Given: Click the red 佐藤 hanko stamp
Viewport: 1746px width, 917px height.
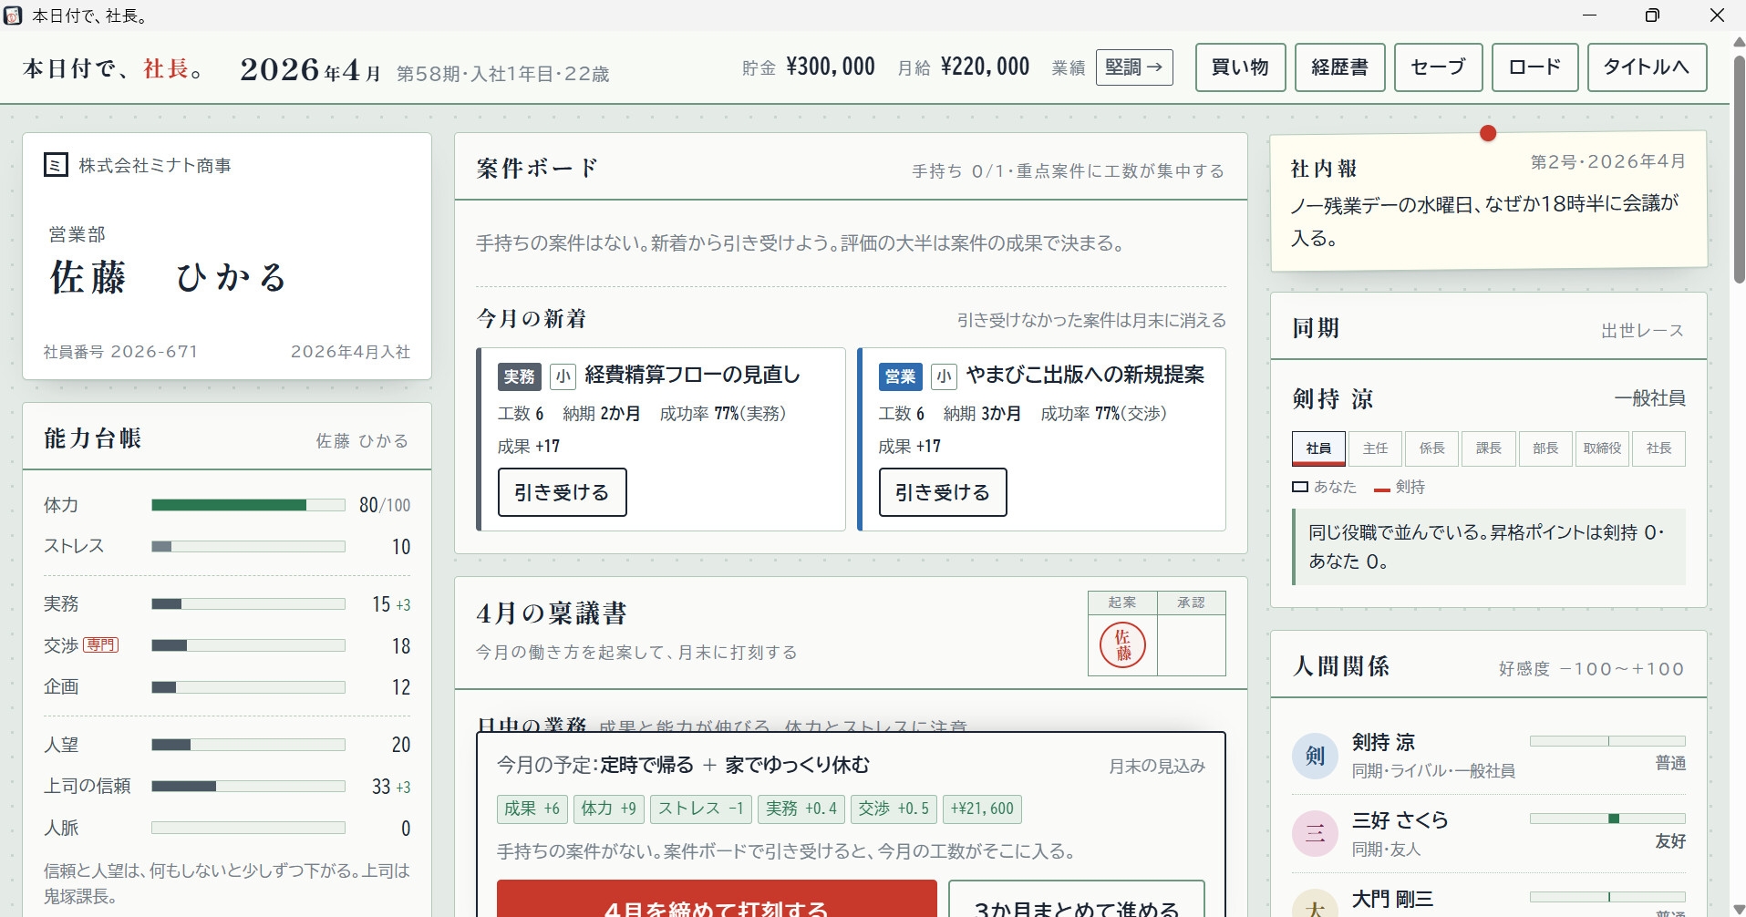Looking at the screenshot, I should click(x=1122, y=644).
